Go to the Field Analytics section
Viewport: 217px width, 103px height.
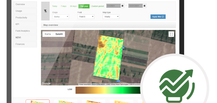(25, 31)
